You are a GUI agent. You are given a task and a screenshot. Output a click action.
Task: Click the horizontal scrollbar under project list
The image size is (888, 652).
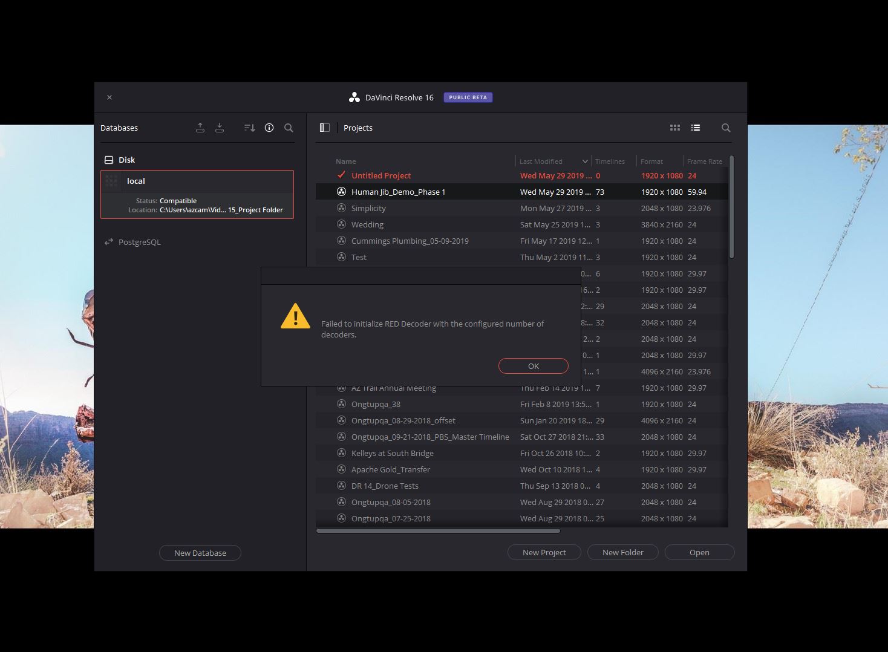[x=438, y=531]
